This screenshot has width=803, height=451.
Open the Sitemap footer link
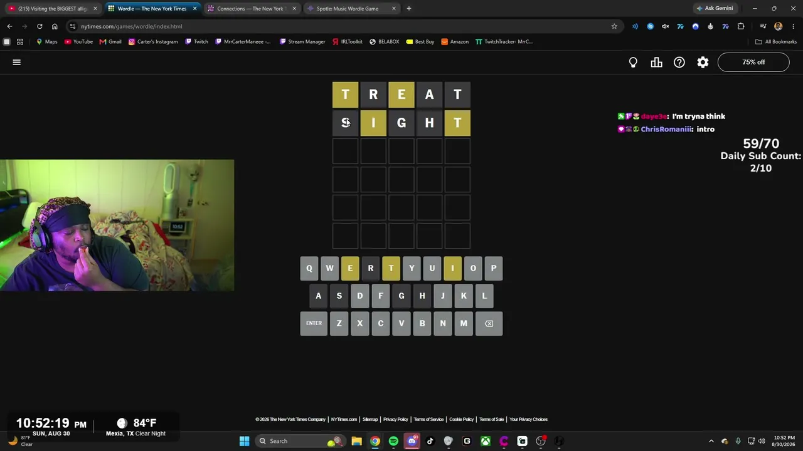tap(370, 420)
